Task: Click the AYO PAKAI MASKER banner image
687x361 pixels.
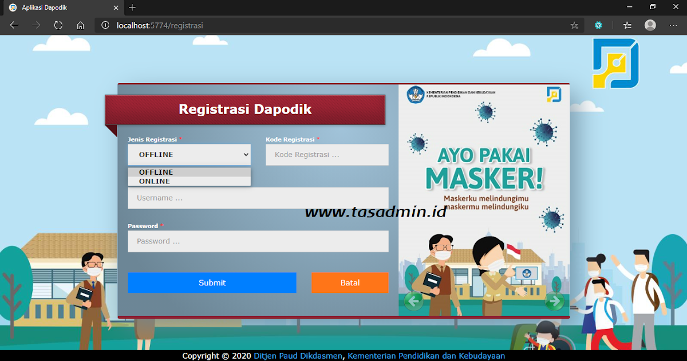Action: click(484, 201)
